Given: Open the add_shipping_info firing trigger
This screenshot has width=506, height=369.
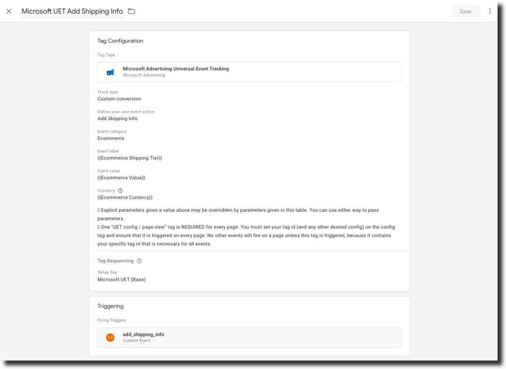Looking at the screenshot, I should (x=143, y=335).
